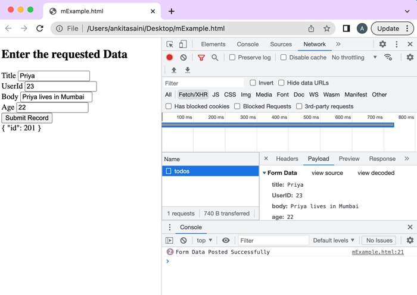Image resolution: width=417 pixels, height=295 pixels.
Task: Clear the network log
Action: coord(183,58)
